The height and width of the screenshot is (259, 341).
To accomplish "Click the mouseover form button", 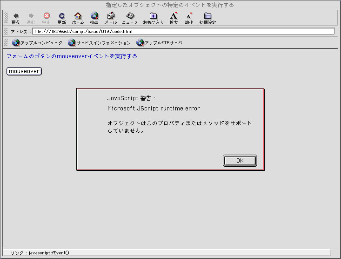I will (24, 71).
